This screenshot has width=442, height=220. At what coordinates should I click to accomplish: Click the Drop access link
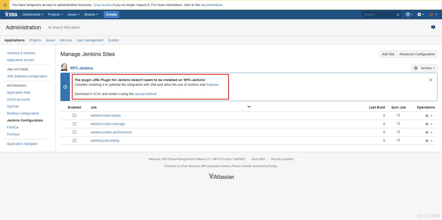pyautogui.click(x=102, y=5)
